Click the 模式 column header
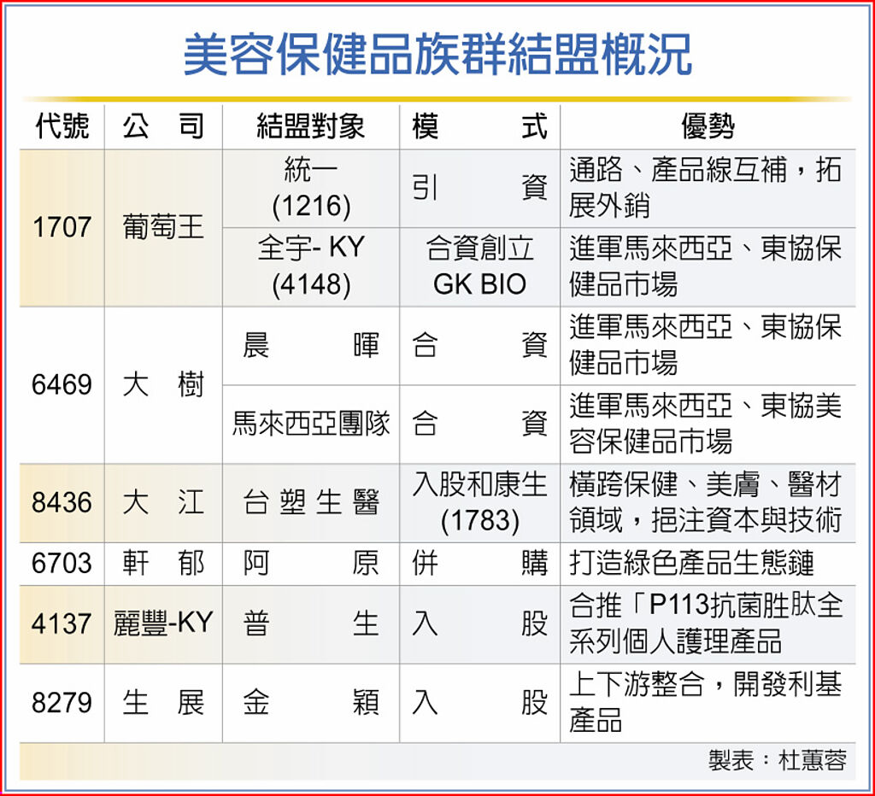Screen dimensions: 875x796 479,126
